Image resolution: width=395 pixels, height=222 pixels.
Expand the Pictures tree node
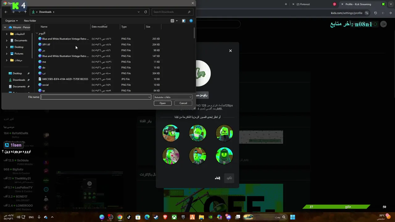7,54
